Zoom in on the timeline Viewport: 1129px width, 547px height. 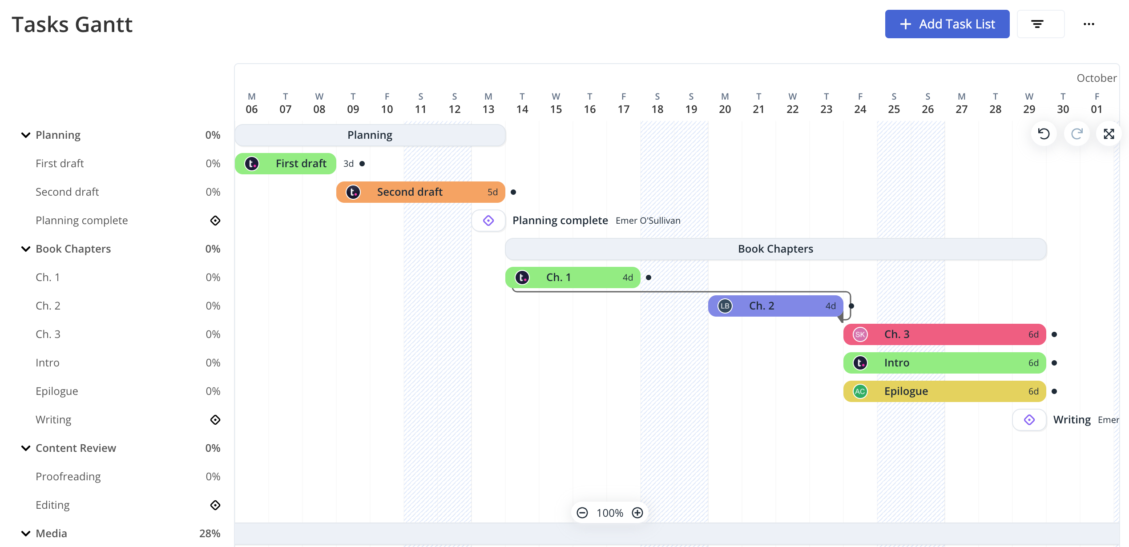point(637,512)
